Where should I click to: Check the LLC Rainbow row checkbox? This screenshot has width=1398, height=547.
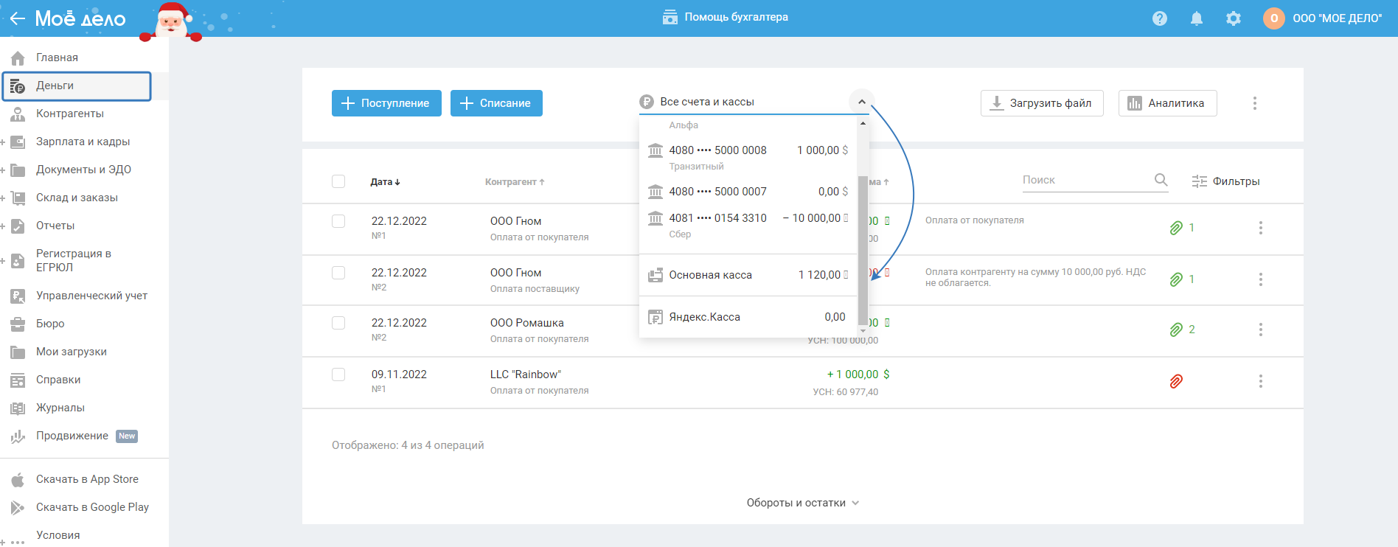click(x=338, y=374)
